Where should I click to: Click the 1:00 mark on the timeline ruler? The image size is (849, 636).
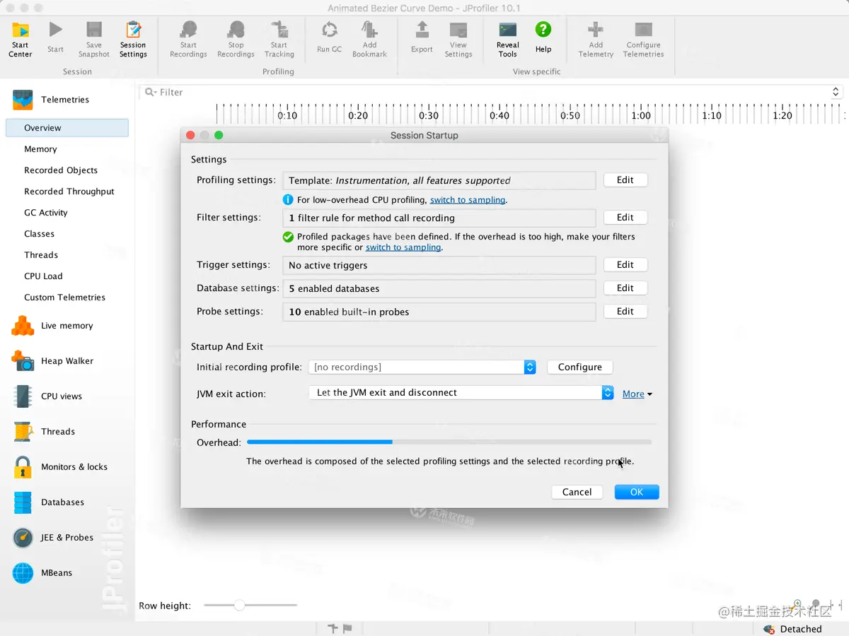pyautogui.click(x=641, y=115)
